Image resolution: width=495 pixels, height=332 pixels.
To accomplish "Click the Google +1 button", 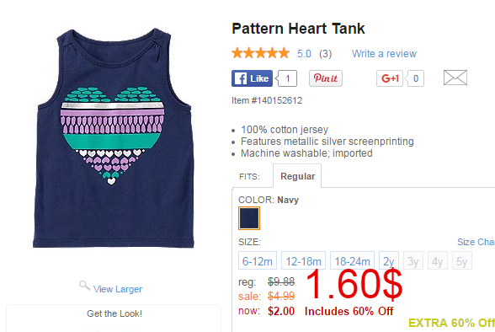I will tap(390, 78).
